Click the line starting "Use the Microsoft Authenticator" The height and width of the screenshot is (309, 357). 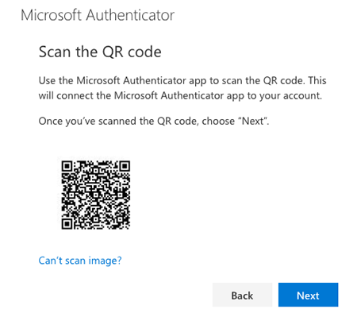pos(182,81)
